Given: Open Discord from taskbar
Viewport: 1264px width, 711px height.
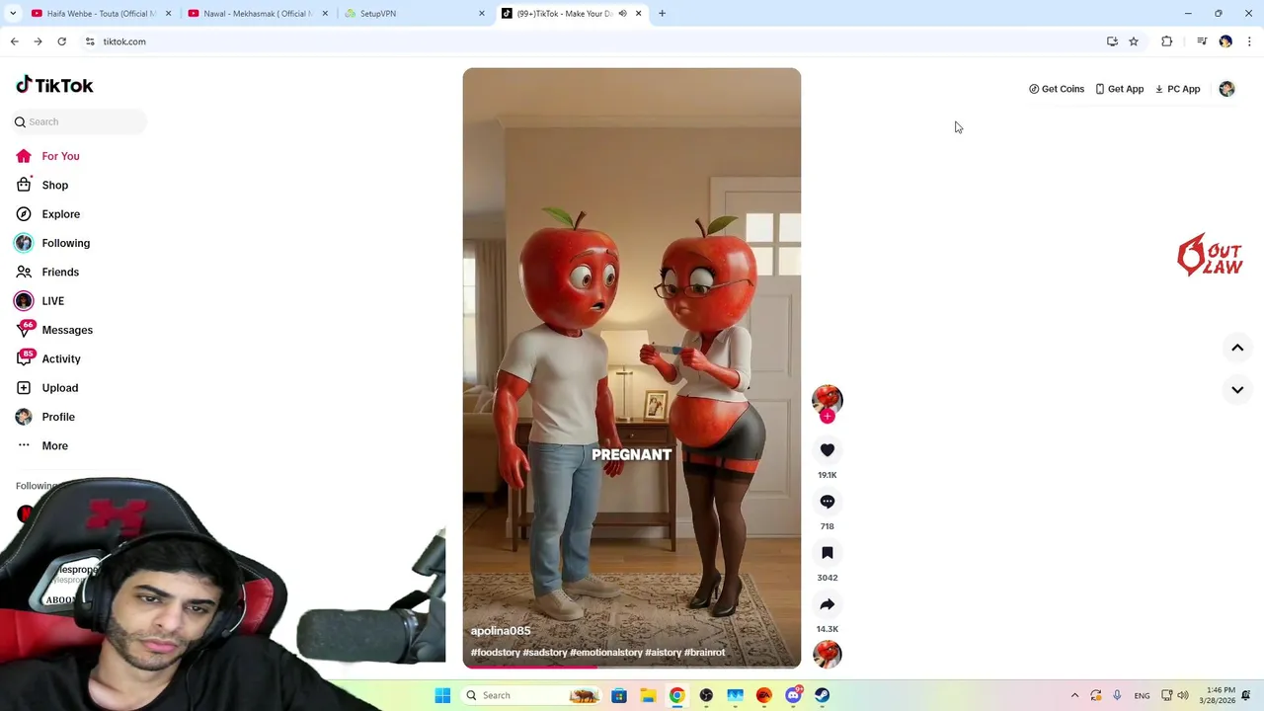Looking at the screenshot, I should click(793, 695).
